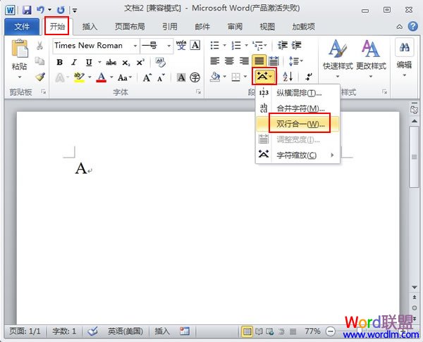This screenshot has height=342, width=423.
Task: Center align the text
Action: (229, 61)
